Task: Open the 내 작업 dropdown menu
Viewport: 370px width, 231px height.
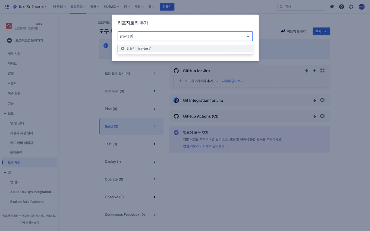Action: (59, 7)
